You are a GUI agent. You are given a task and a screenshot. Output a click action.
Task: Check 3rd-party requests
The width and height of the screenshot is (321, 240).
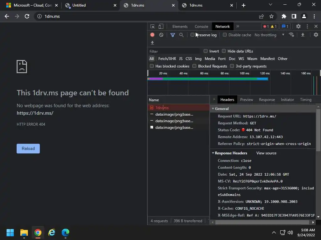(x=232, y=66)
